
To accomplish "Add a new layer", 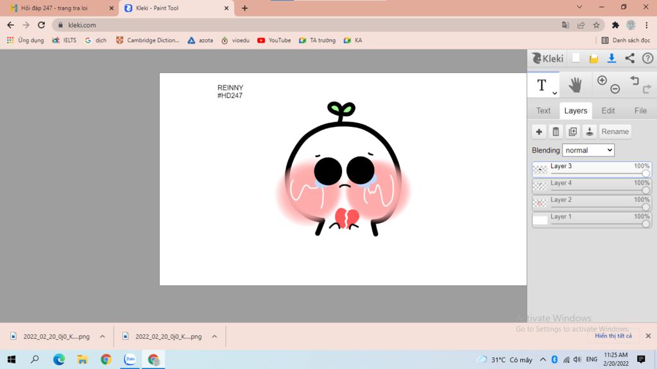I will [x=539, y=132].
